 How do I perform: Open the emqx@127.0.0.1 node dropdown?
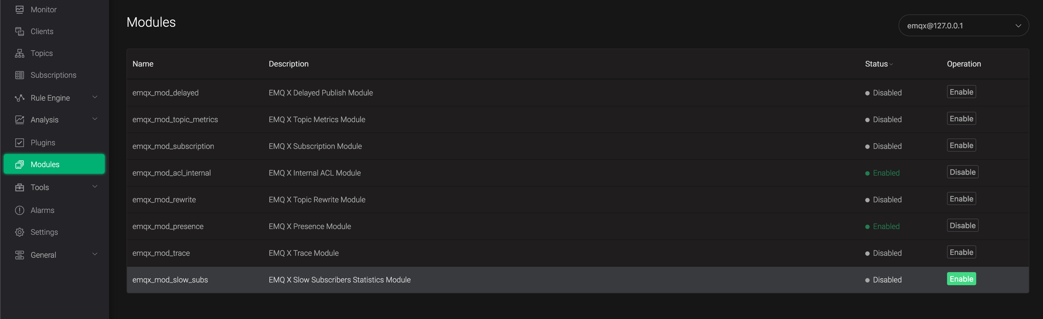point(963,26)
